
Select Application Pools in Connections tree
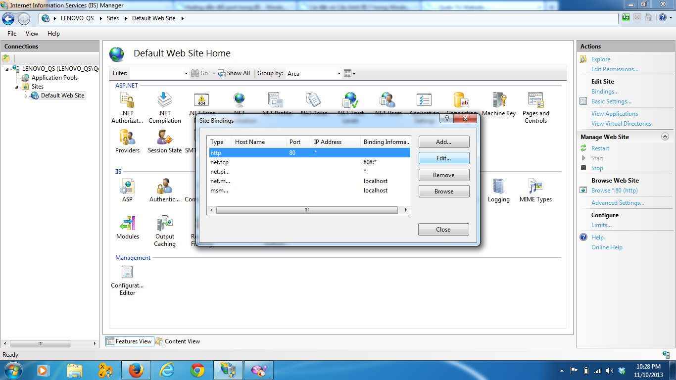click(x=54, y=78)
